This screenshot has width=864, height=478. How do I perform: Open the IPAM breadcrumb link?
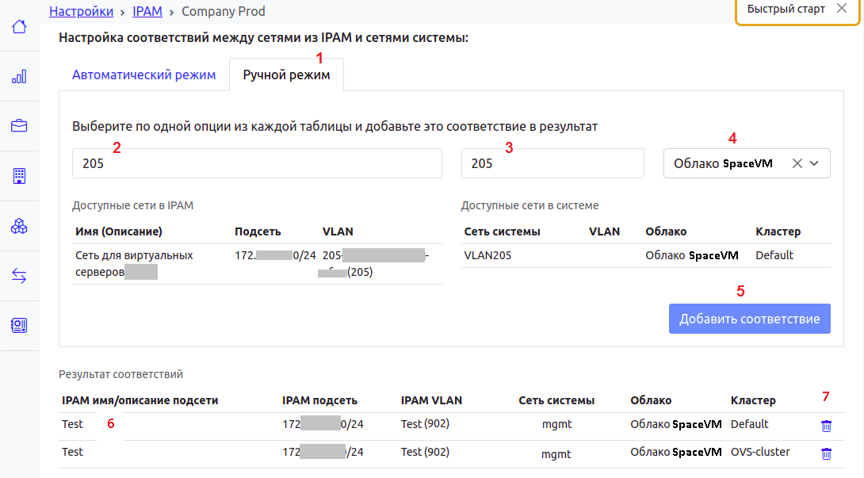148,12
